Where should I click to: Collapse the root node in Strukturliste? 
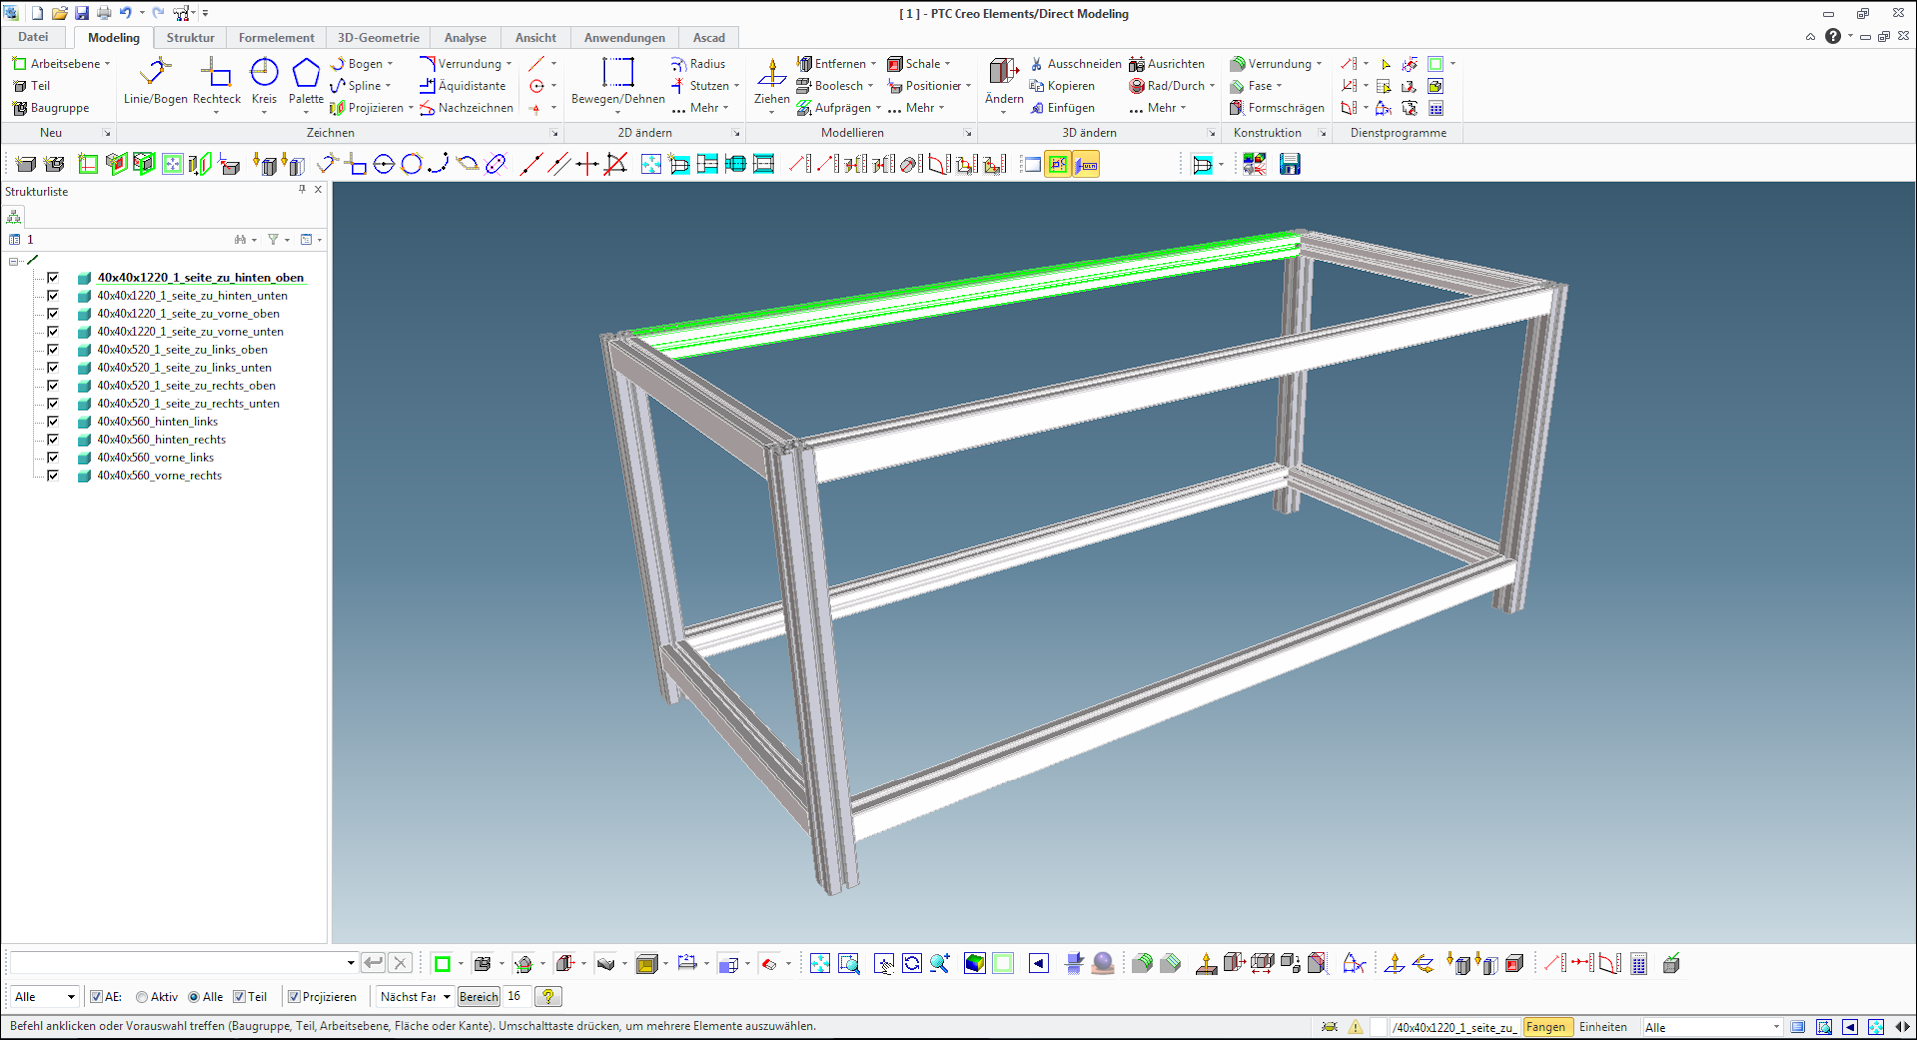[14, 261]
